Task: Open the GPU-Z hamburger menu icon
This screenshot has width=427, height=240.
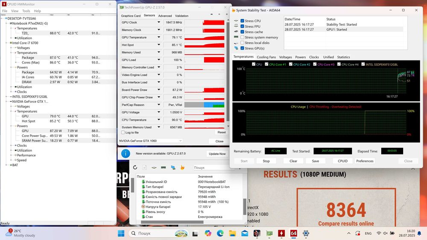Action: (227, 14)
